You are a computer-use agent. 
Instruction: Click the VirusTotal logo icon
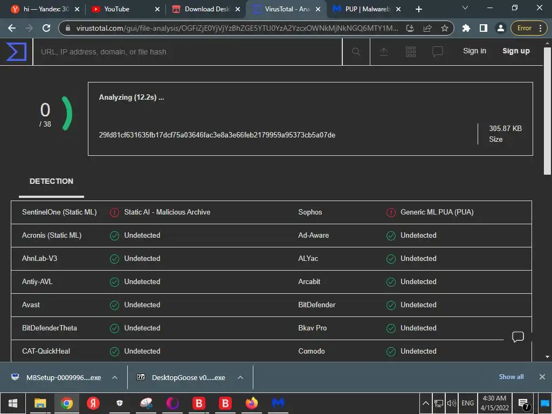pos(17,52)
